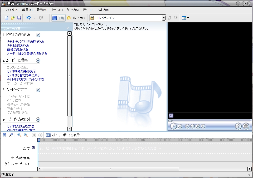Click the new collection folder icon
The width and height of the screenshot is (253, 178).
[x=176, y=18]
